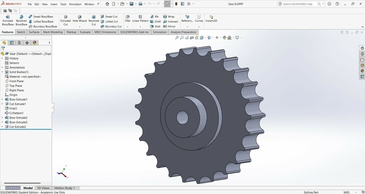Open the Insert menu
365x194 pixels.
tap(54, 4)
